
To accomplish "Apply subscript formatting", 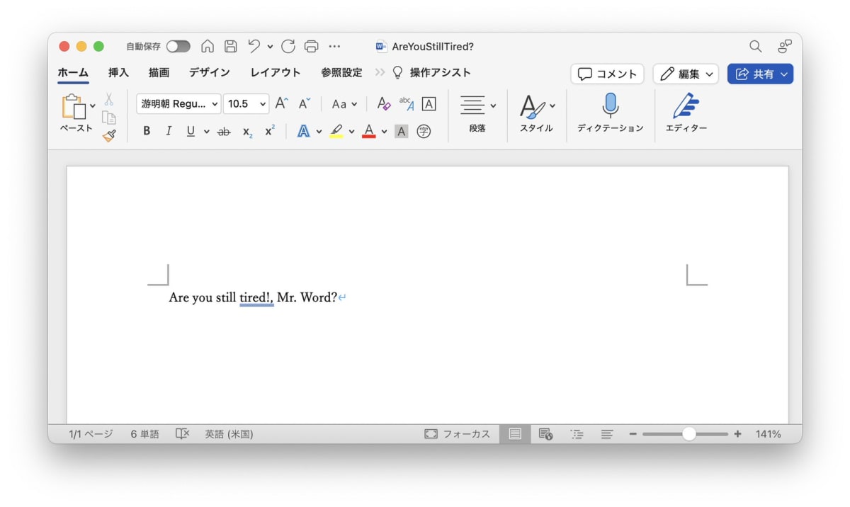I will (x=247, y=132).
